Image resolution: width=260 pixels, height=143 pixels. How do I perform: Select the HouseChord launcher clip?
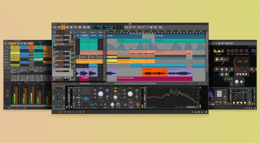click(x=84, y=79)
